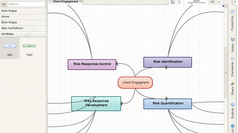Open the Properties side panel
The image size is (238, 133).
pyautogui.click(x=232, y=20)
